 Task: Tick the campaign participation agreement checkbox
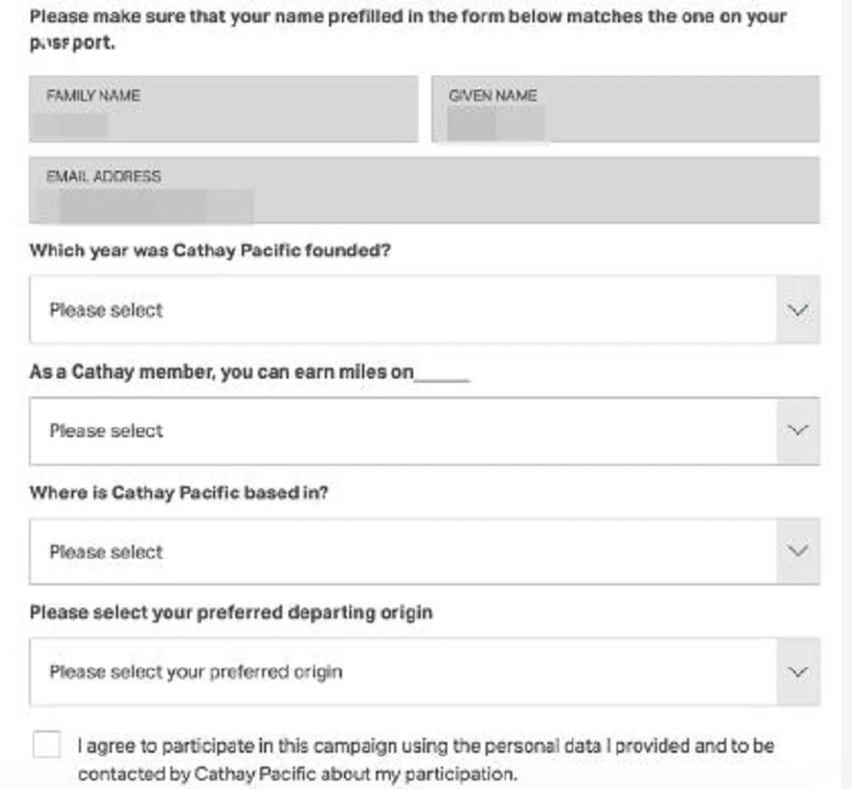click(x=47, y=745)
